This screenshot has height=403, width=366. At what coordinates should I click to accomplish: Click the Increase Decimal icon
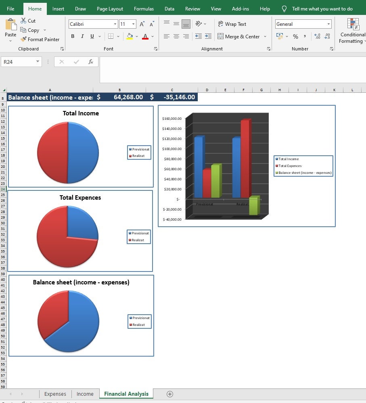[x=317, y=36]
